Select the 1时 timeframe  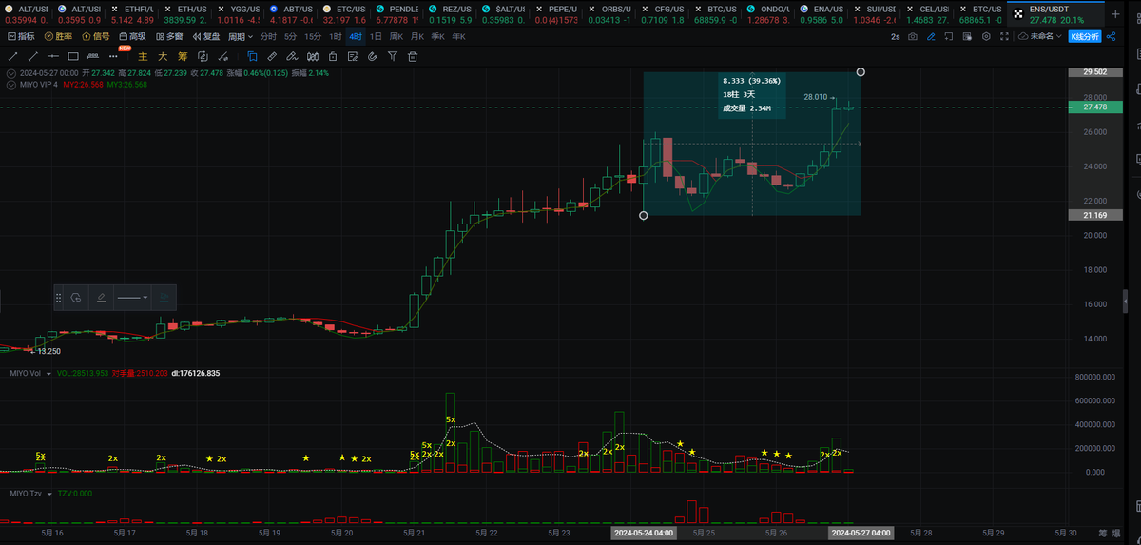(x=336, y=36)
